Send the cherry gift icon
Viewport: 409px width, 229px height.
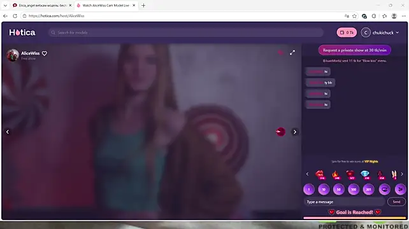380,174
